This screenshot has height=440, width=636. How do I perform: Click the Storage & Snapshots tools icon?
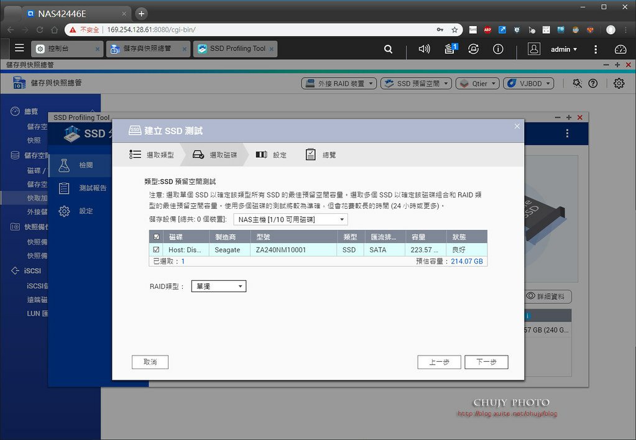pos(577,83)
